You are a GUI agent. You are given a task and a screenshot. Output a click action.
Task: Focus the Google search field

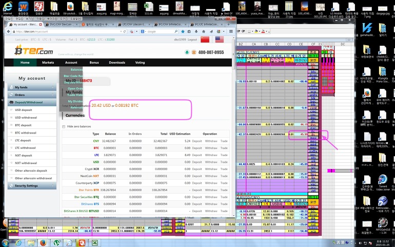pos(160,31)
